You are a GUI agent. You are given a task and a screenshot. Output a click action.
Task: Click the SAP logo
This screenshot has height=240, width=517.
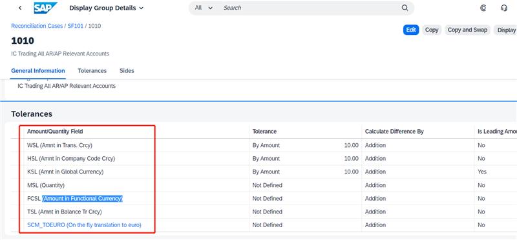(45, 8)
